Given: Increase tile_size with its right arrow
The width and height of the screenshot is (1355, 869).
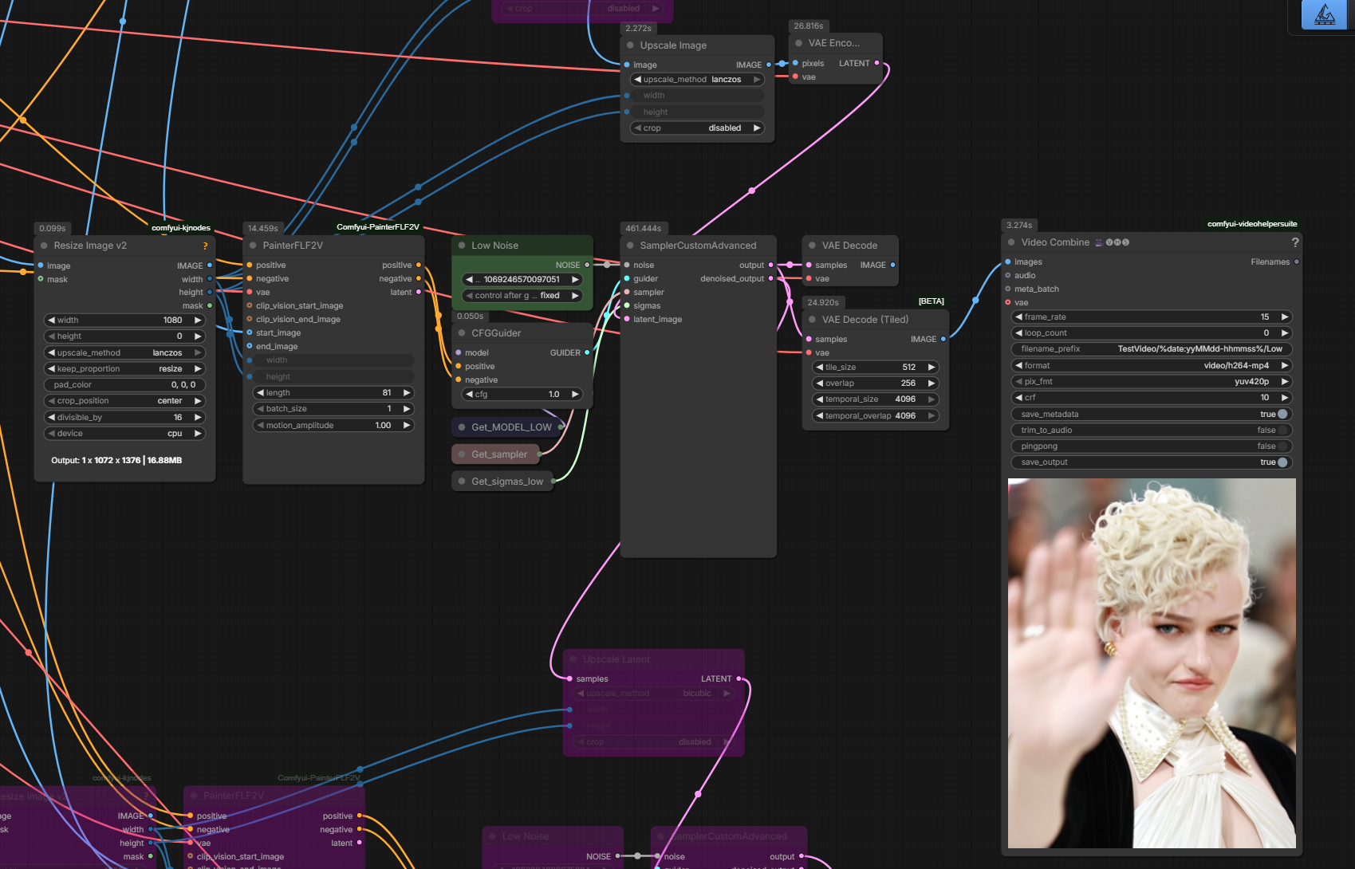Looking at the screenshot, I should (x=931, y=368).
